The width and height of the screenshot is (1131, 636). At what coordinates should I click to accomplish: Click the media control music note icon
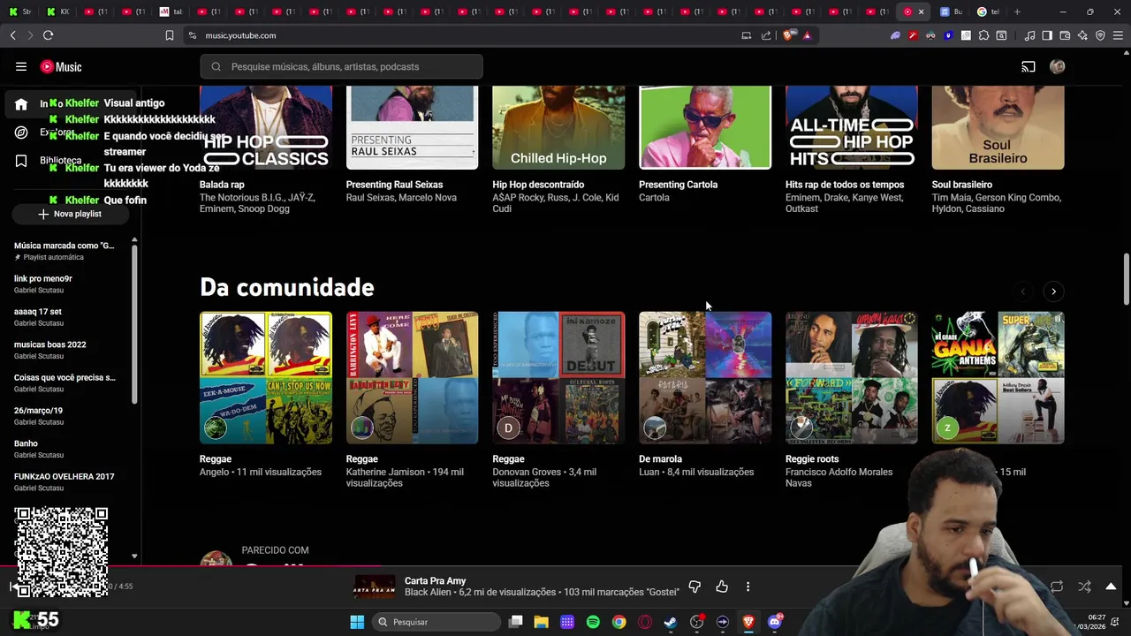tap(1029, 35)
